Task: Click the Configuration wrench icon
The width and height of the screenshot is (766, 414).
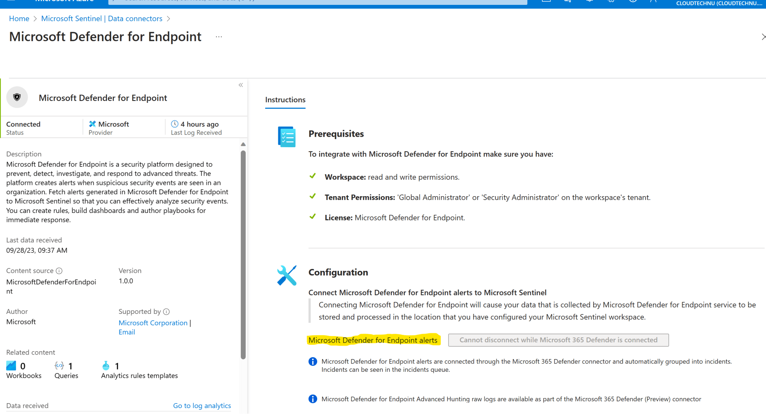Action: [287, 275]
